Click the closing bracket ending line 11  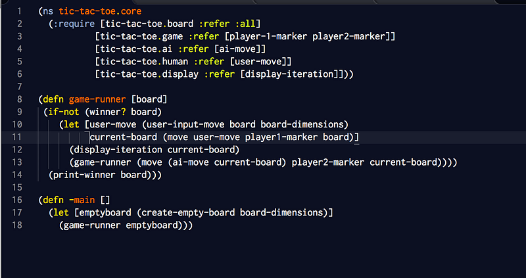point(356,137)
